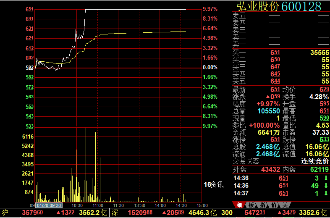
Task: Select the 买一 bid volume 35555
Action: click(320, 53)
